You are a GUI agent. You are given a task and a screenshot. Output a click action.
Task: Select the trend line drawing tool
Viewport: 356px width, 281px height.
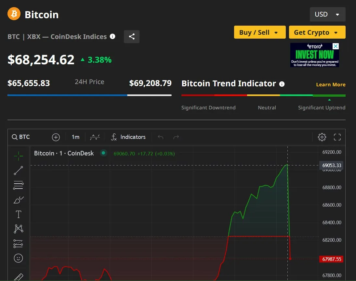(19, 170)
